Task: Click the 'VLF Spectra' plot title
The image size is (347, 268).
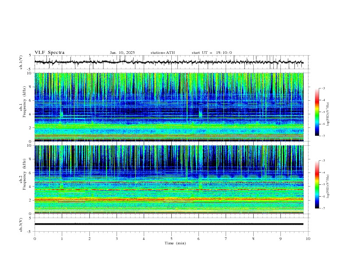Action: coord(50,53)
